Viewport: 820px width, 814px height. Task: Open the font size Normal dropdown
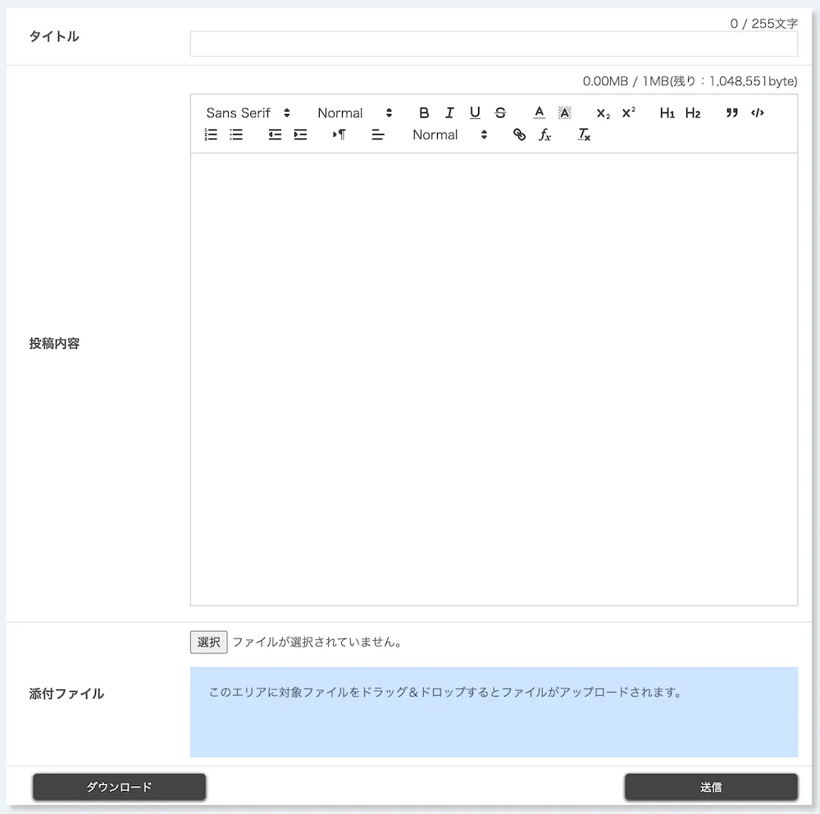point(355,113)
